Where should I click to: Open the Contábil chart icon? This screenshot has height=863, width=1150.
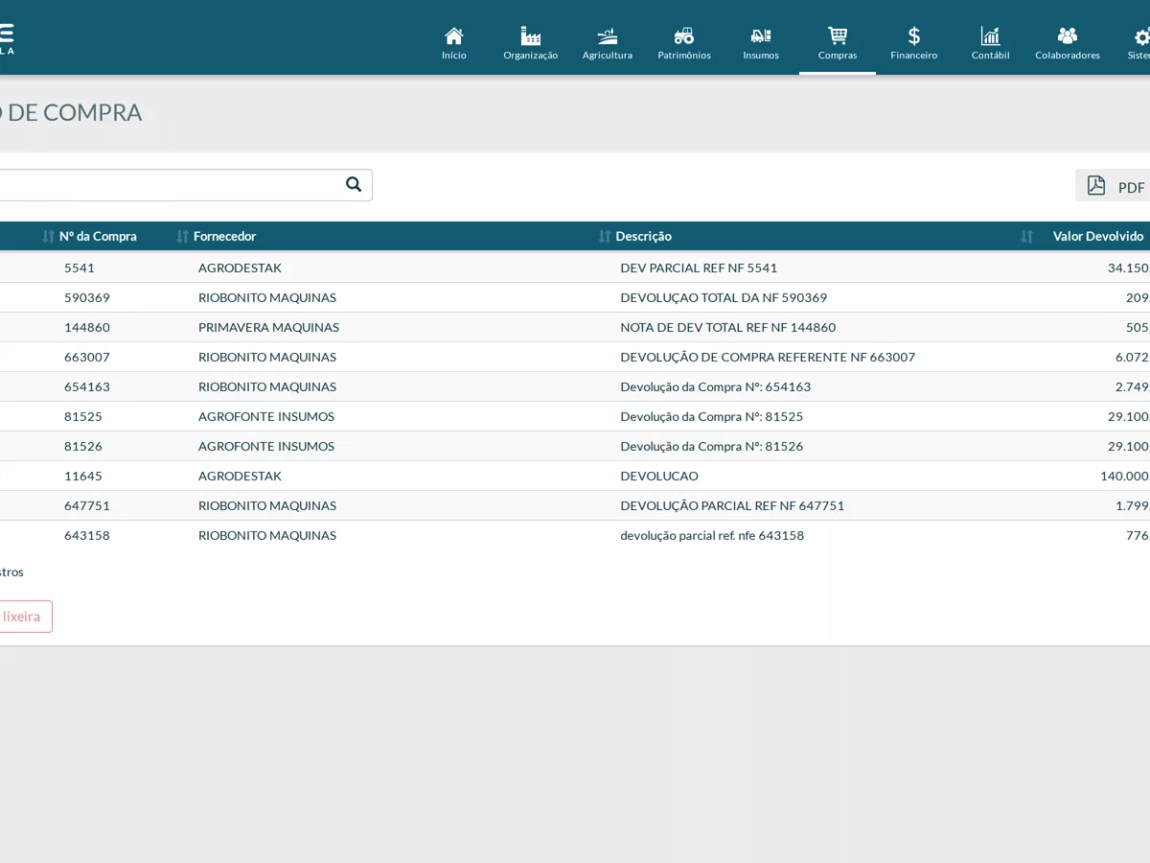(x=991, y=36)
